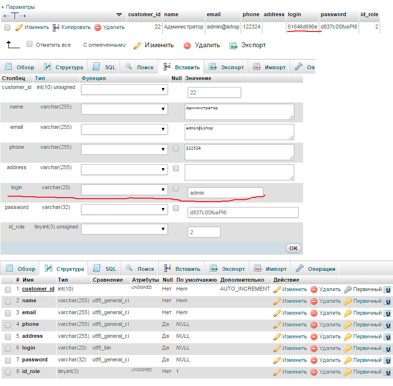Open the function dropdown for phone

coord(124,149)
